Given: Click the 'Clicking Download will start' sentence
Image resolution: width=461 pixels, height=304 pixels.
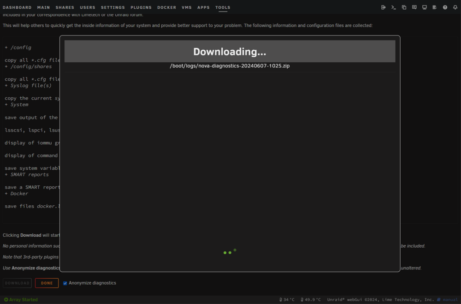Looking at the screenshot, I should pyautogui.click(x=31, y=235).
